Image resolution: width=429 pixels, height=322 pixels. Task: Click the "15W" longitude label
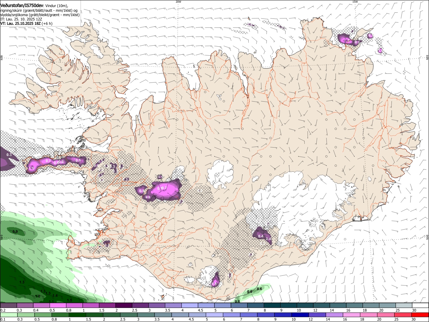(x=355, y=2)
